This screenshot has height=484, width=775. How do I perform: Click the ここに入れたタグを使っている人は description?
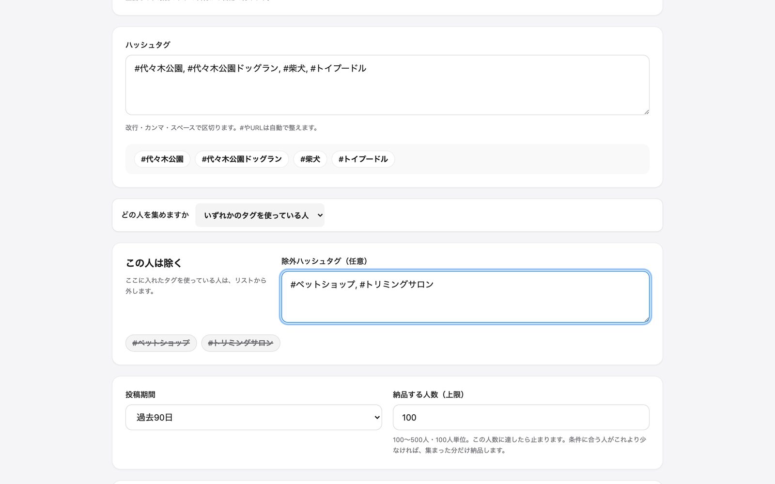pyautogui.click(x=196, y=286)
